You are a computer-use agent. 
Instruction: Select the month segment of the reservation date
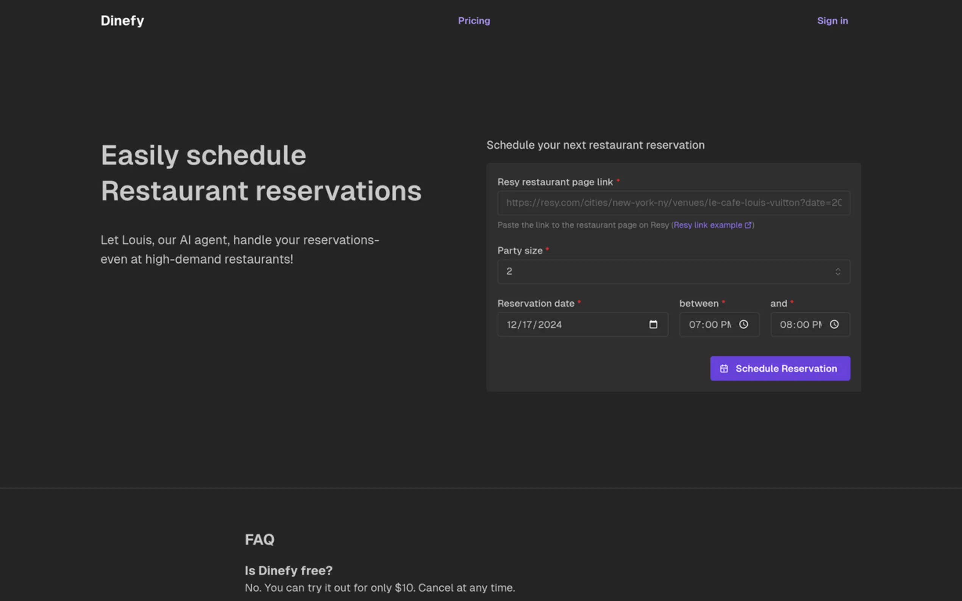[x=511, y=325]
